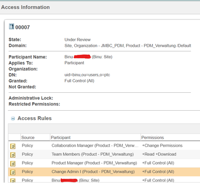200x183 pixels.
Task: Click the 'Administrative Lock:' label
Action: 31,98
